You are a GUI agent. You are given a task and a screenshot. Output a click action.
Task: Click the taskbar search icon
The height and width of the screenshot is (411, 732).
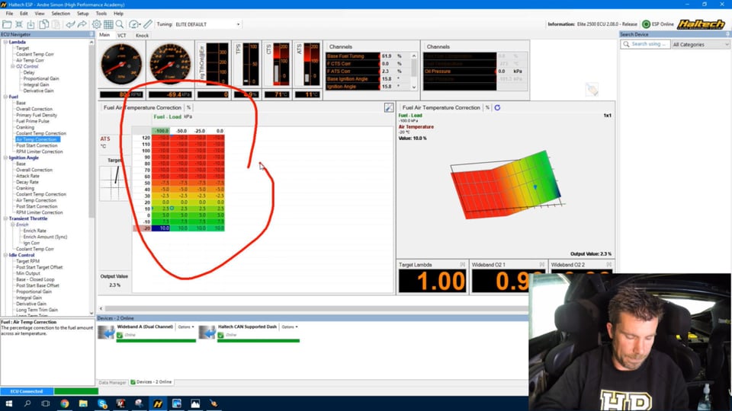27,403
